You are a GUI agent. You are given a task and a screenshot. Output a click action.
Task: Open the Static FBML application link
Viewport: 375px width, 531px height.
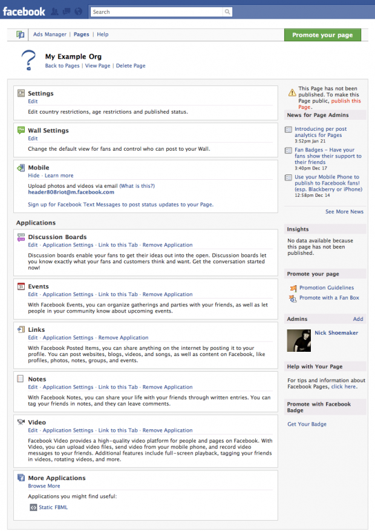pyautogui.click(x=53, y=507)
